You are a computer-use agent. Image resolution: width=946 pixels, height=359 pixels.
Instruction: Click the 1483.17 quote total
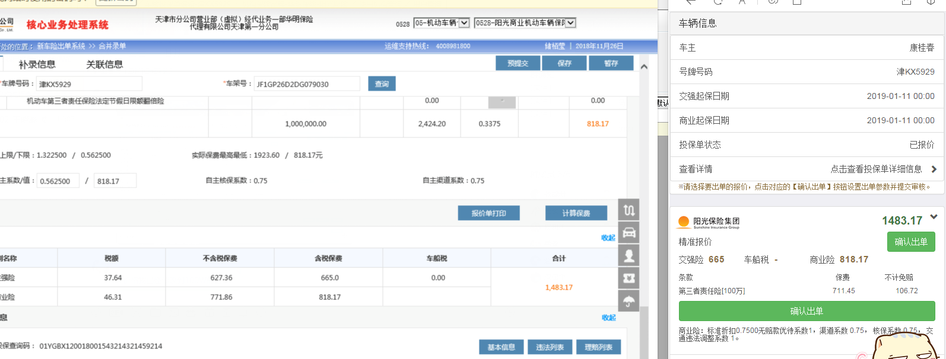click(x=902, y=221)
